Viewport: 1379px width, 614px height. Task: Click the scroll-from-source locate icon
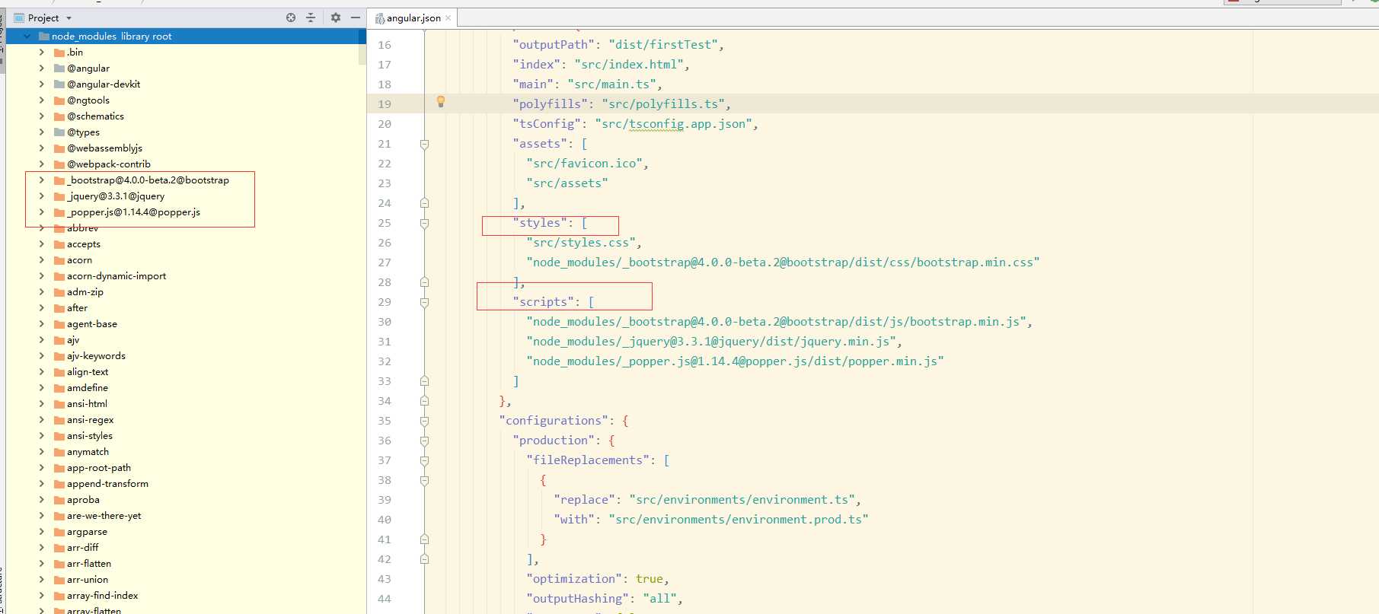[291, 17]
